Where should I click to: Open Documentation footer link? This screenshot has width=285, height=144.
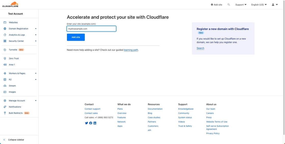(x=155, y=109)
